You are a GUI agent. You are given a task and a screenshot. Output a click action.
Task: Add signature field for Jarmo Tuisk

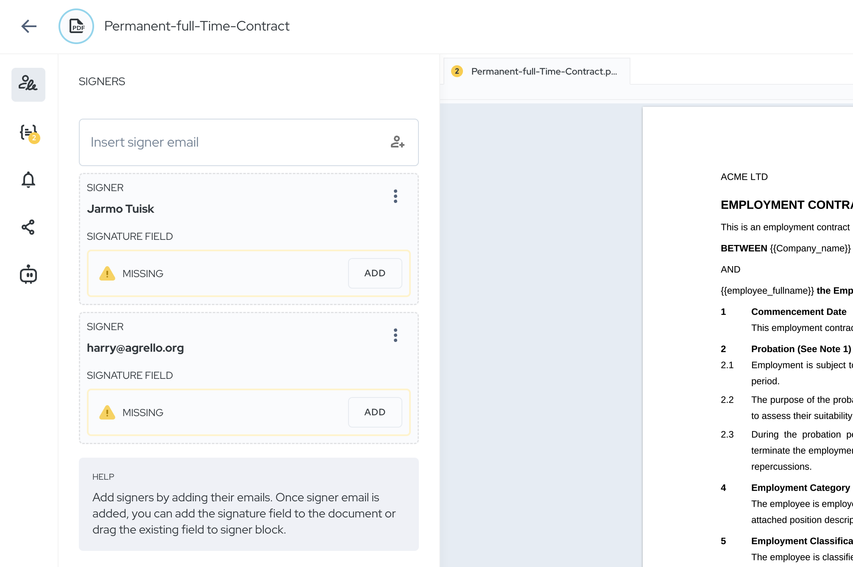pos(375,273)
